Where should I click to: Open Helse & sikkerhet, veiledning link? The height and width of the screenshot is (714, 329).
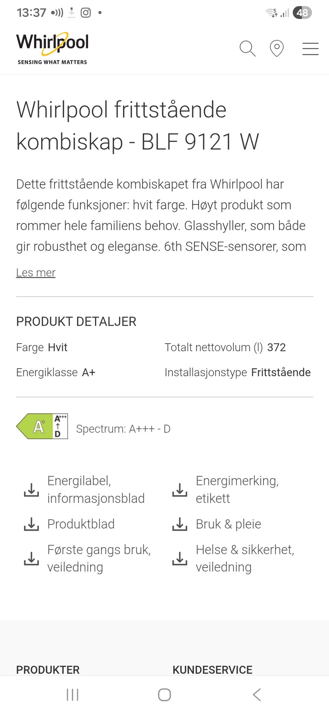point(245,558)
